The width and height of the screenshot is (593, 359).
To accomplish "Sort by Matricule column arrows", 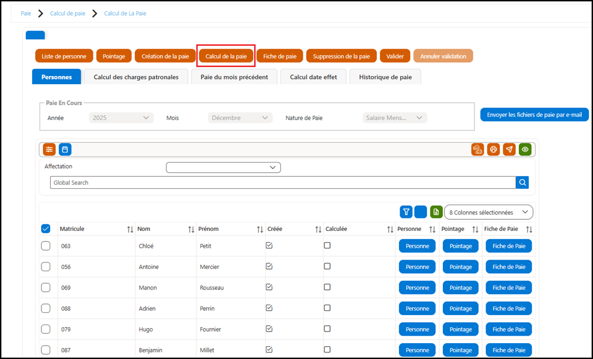I will pos(130,229).
